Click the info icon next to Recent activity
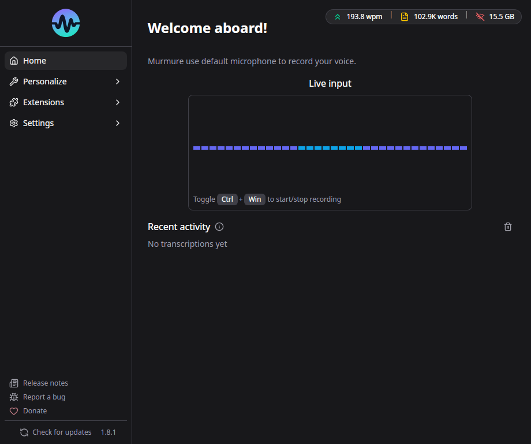 pyautogui.click(x=219, y=227)
